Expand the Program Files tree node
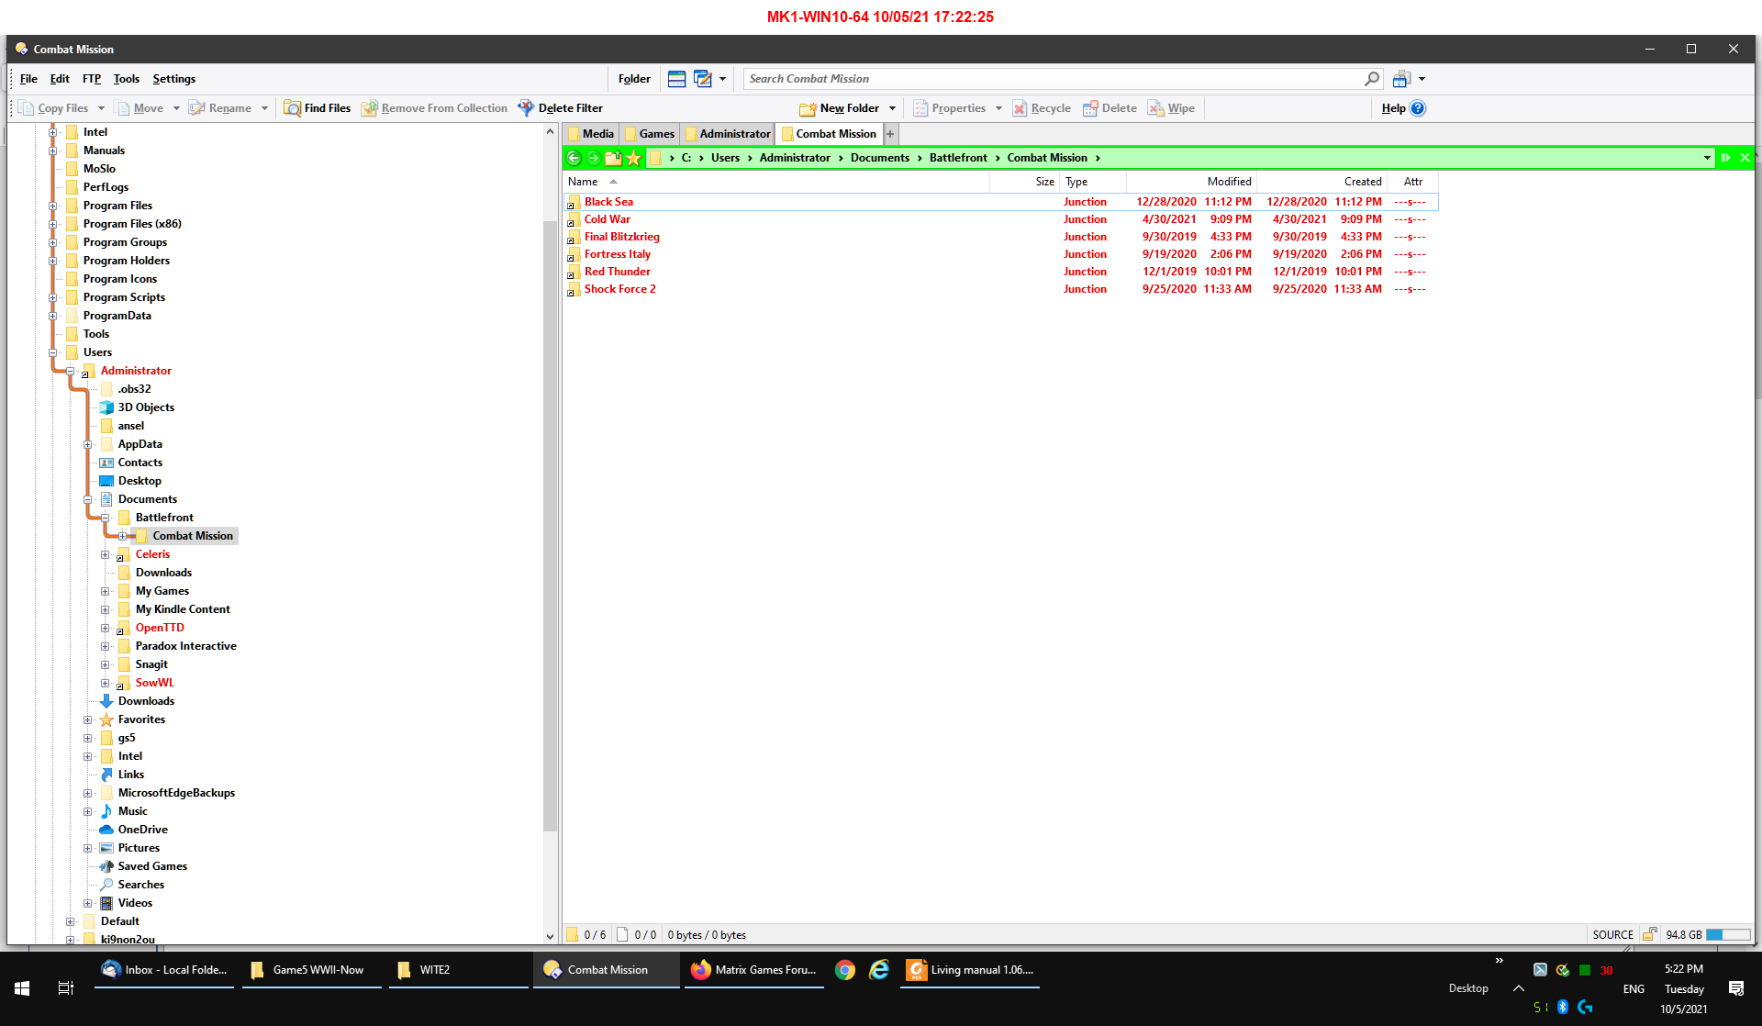 coord(53,206)
